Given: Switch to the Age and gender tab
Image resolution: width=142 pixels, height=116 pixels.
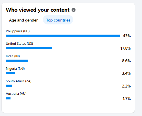Looking at the screenshot, I should pos(23,20).
